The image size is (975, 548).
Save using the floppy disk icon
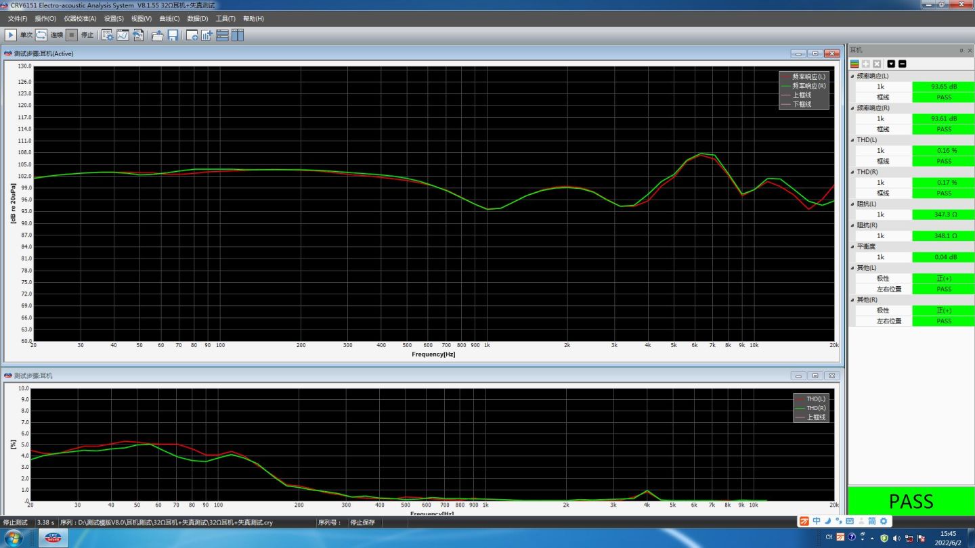click(173, 35)
